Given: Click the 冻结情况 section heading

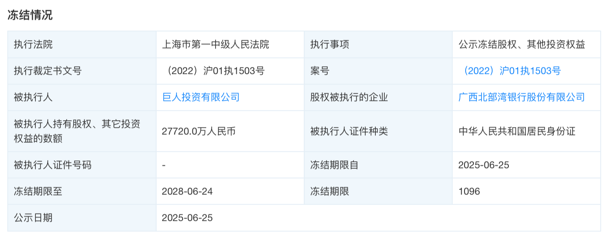Looking at the screenshot, I should pyautogui.click(x=30, y=15).
